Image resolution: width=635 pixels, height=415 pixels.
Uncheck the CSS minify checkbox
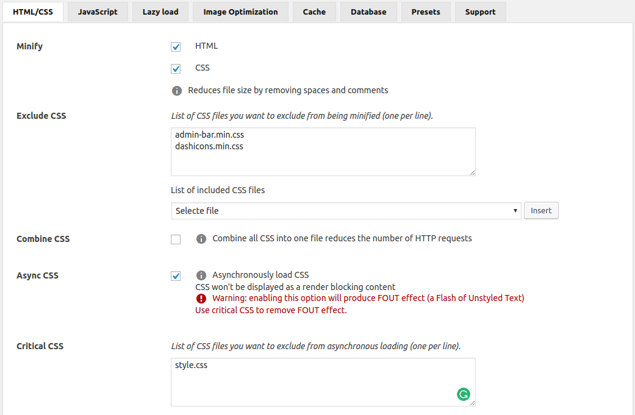click(176, 69)
